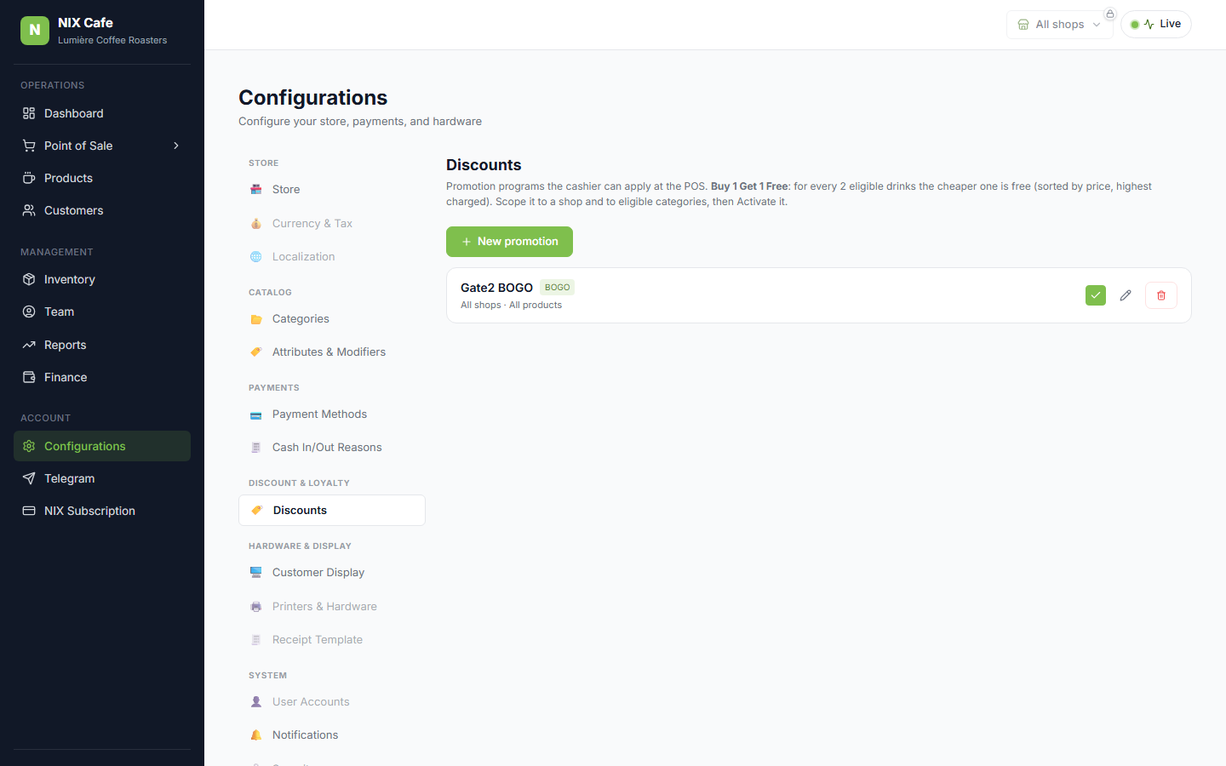Toggle the Live status indicator

pyautogui.click(x=1156, y=25)
